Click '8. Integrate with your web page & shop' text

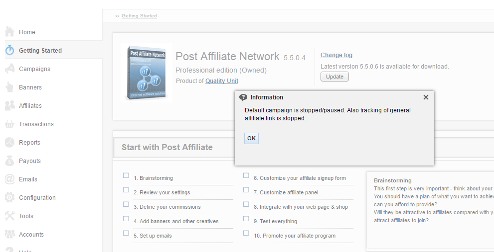point(301,207)
